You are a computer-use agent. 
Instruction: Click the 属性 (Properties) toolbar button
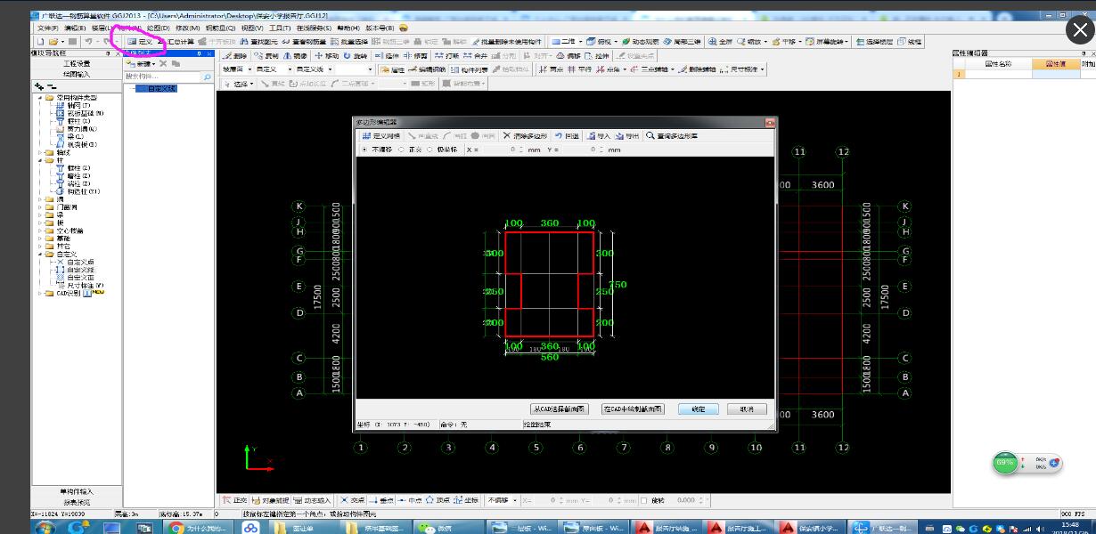click(x=392, y=69)
